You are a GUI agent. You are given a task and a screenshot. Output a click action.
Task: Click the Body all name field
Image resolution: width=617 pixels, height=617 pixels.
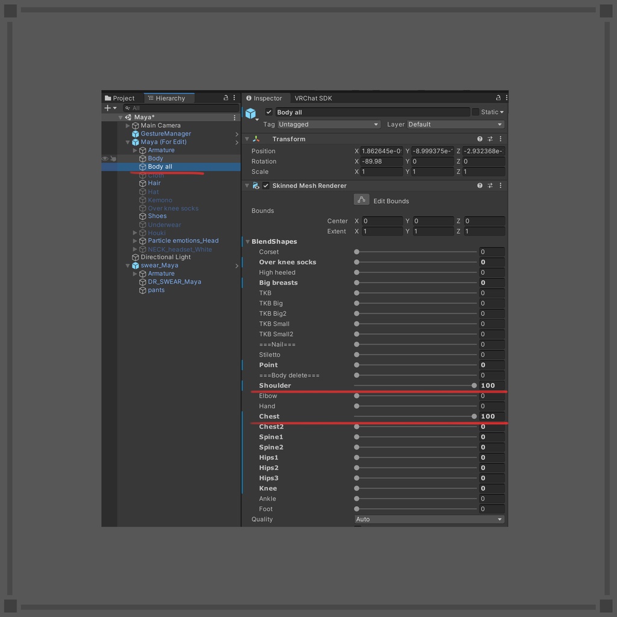coord(372,112)
